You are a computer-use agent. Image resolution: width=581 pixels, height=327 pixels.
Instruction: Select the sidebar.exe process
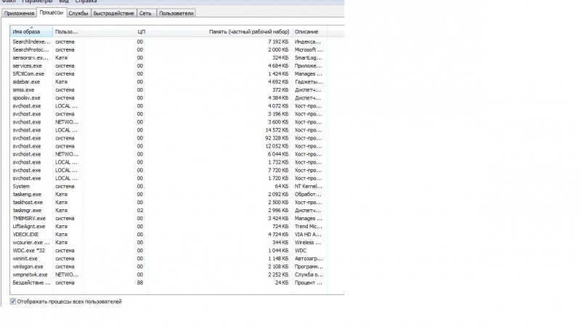point(168,82)
